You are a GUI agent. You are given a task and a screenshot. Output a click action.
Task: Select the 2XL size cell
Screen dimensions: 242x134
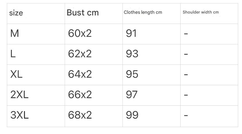[19, 95]
